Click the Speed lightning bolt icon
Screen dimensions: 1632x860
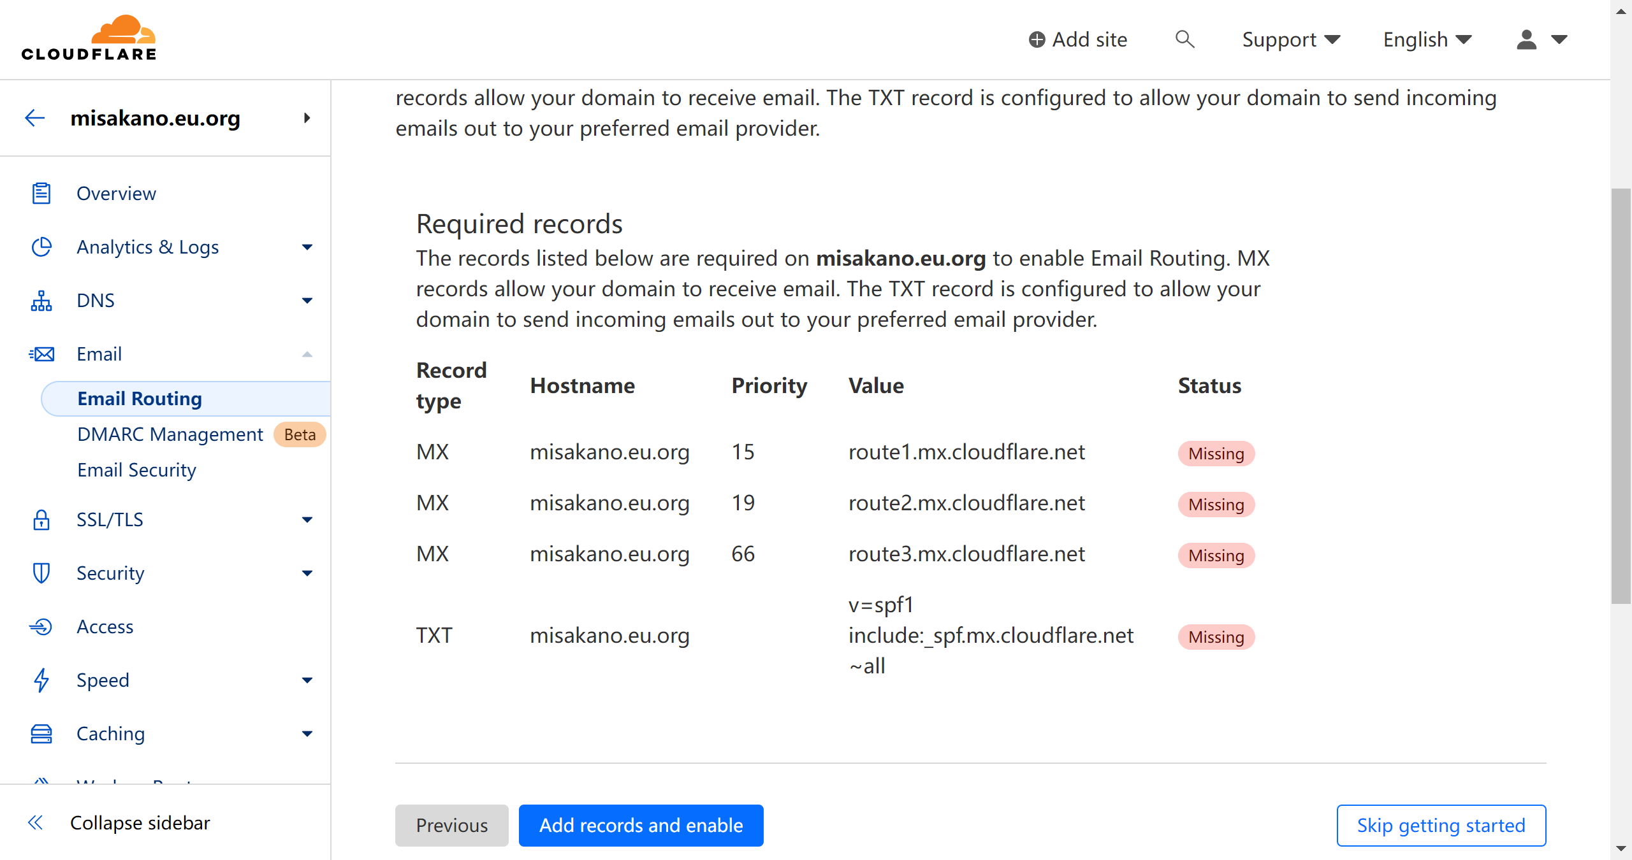(41, 680)
